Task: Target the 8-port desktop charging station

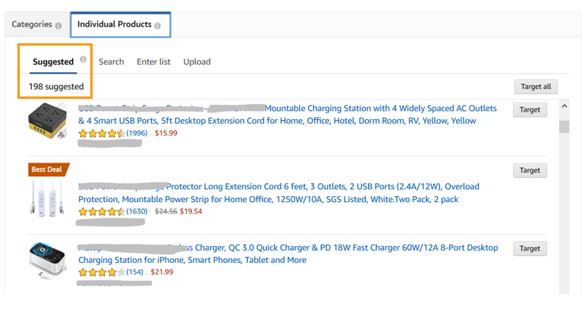Action: click(x=530, y=248)
